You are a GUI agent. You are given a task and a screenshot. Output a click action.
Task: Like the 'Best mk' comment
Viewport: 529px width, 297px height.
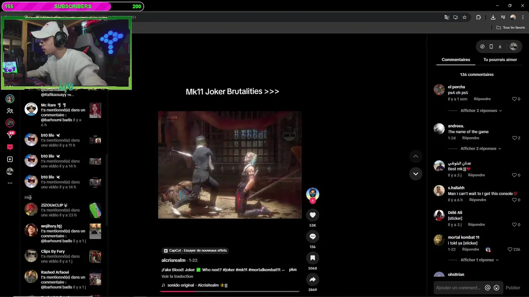pyautogui.click(x=514, y=175)
